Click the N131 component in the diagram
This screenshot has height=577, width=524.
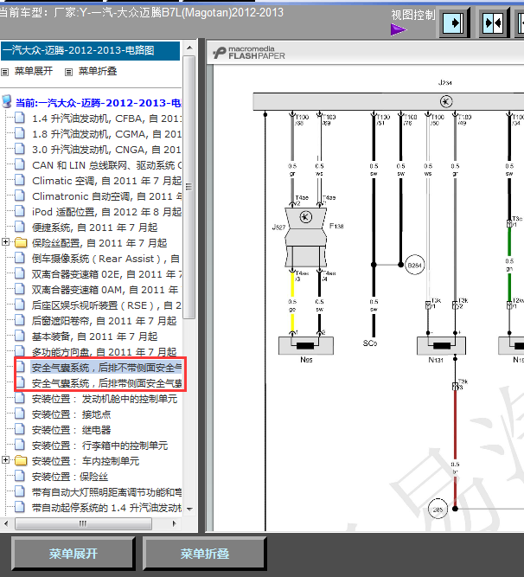(x=441, y=346)
